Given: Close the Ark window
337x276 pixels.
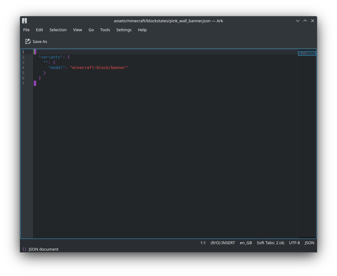Looking at the screenshot, I should point(313,21).
